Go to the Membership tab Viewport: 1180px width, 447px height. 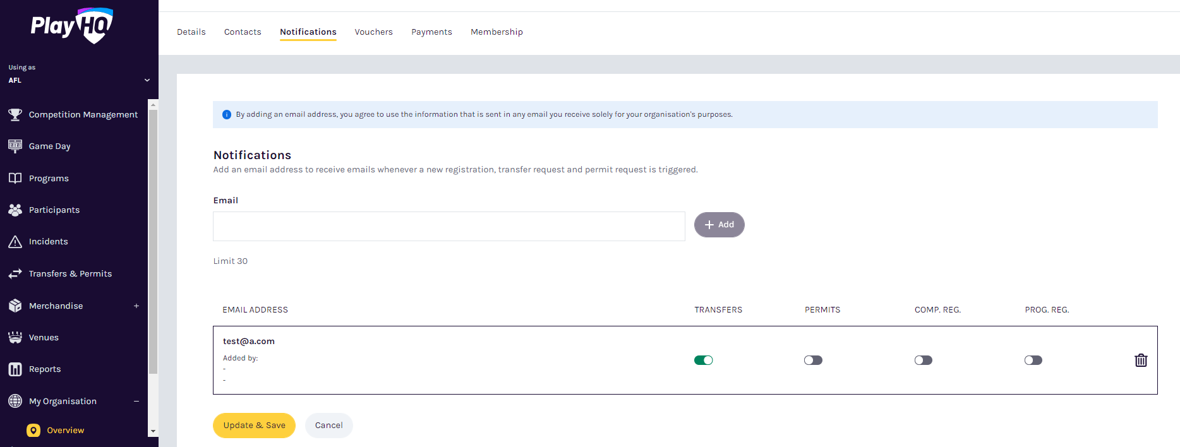[497, 32]
